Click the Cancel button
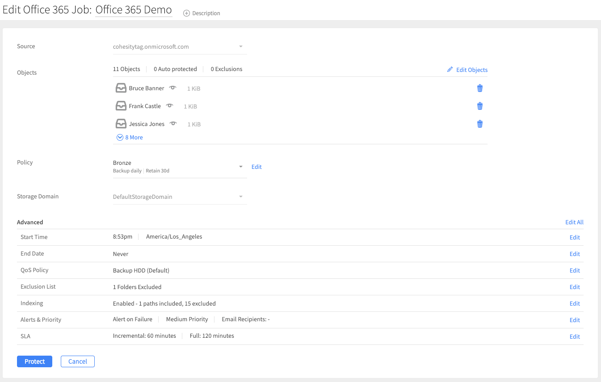Screen dimensions: 601x382 78,361
